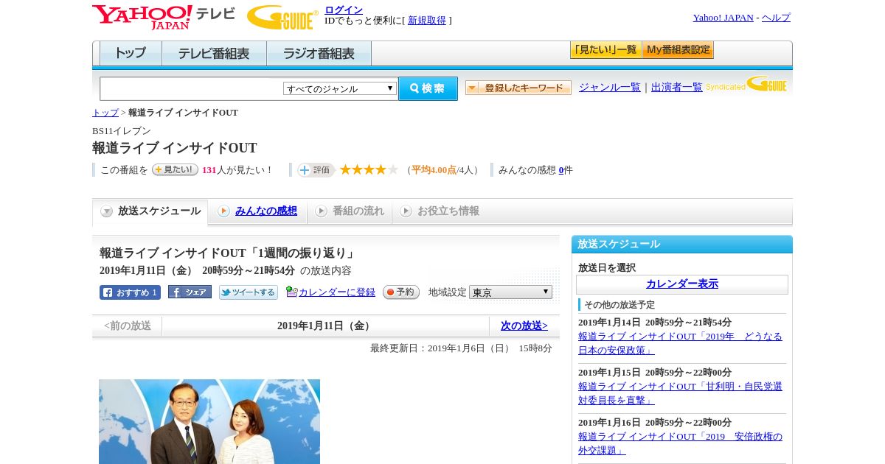Select the 放送スケジュール tab
Screen dimensions: 885x464
pyautogui.click(x=150, y=211)
